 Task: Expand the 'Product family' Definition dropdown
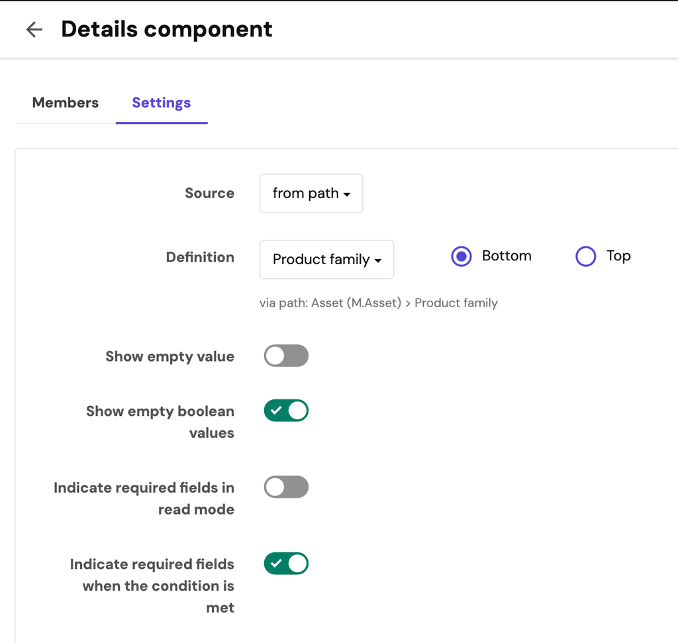coord(327,260)
